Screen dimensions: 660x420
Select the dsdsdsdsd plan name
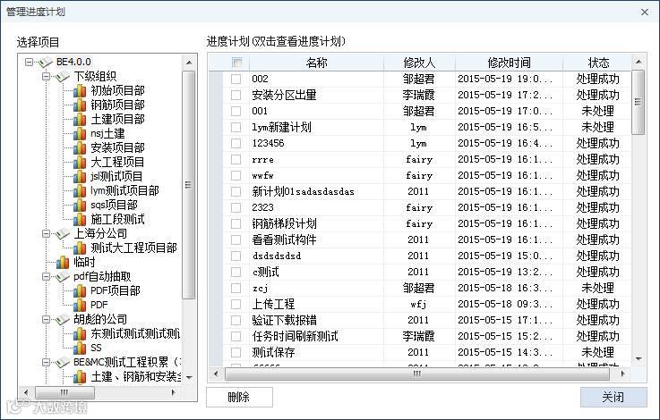(277, 256)
